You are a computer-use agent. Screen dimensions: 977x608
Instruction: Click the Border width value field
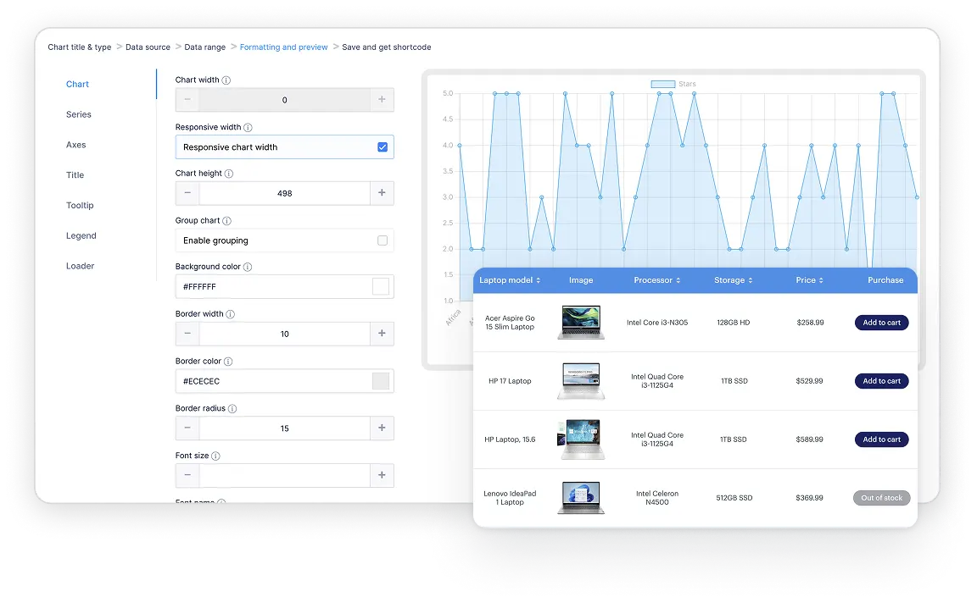coord(285,334)
